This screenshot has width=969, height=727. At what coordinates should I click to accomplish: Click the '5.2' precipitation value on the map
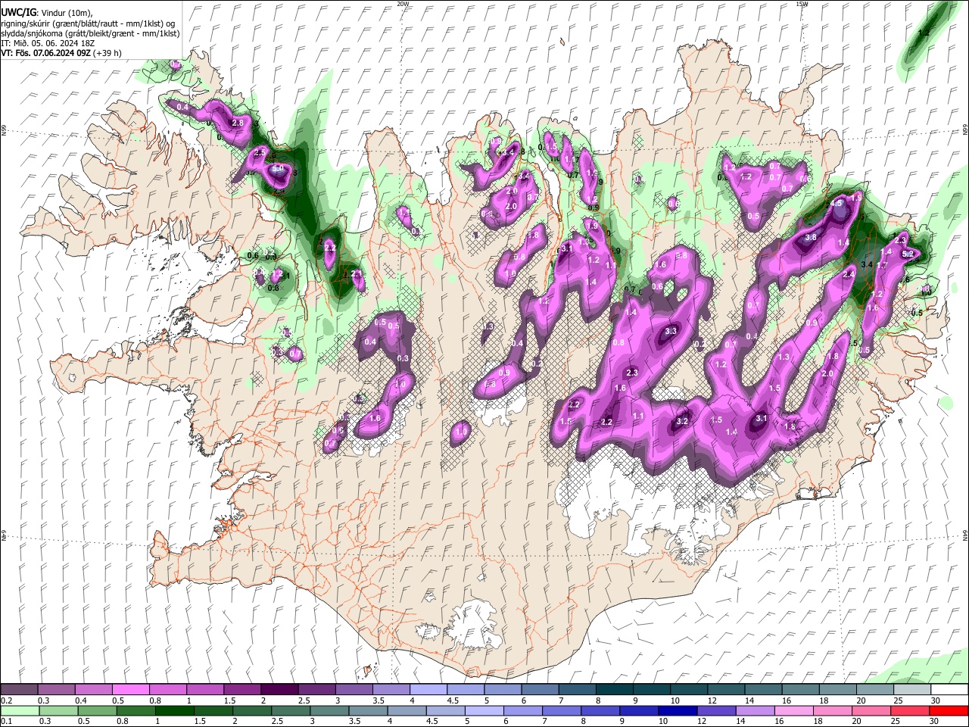pyautogui.click(x=908, y=254)
